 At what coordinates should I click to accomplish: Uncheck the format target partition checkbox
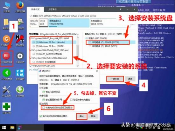(44, 92)
